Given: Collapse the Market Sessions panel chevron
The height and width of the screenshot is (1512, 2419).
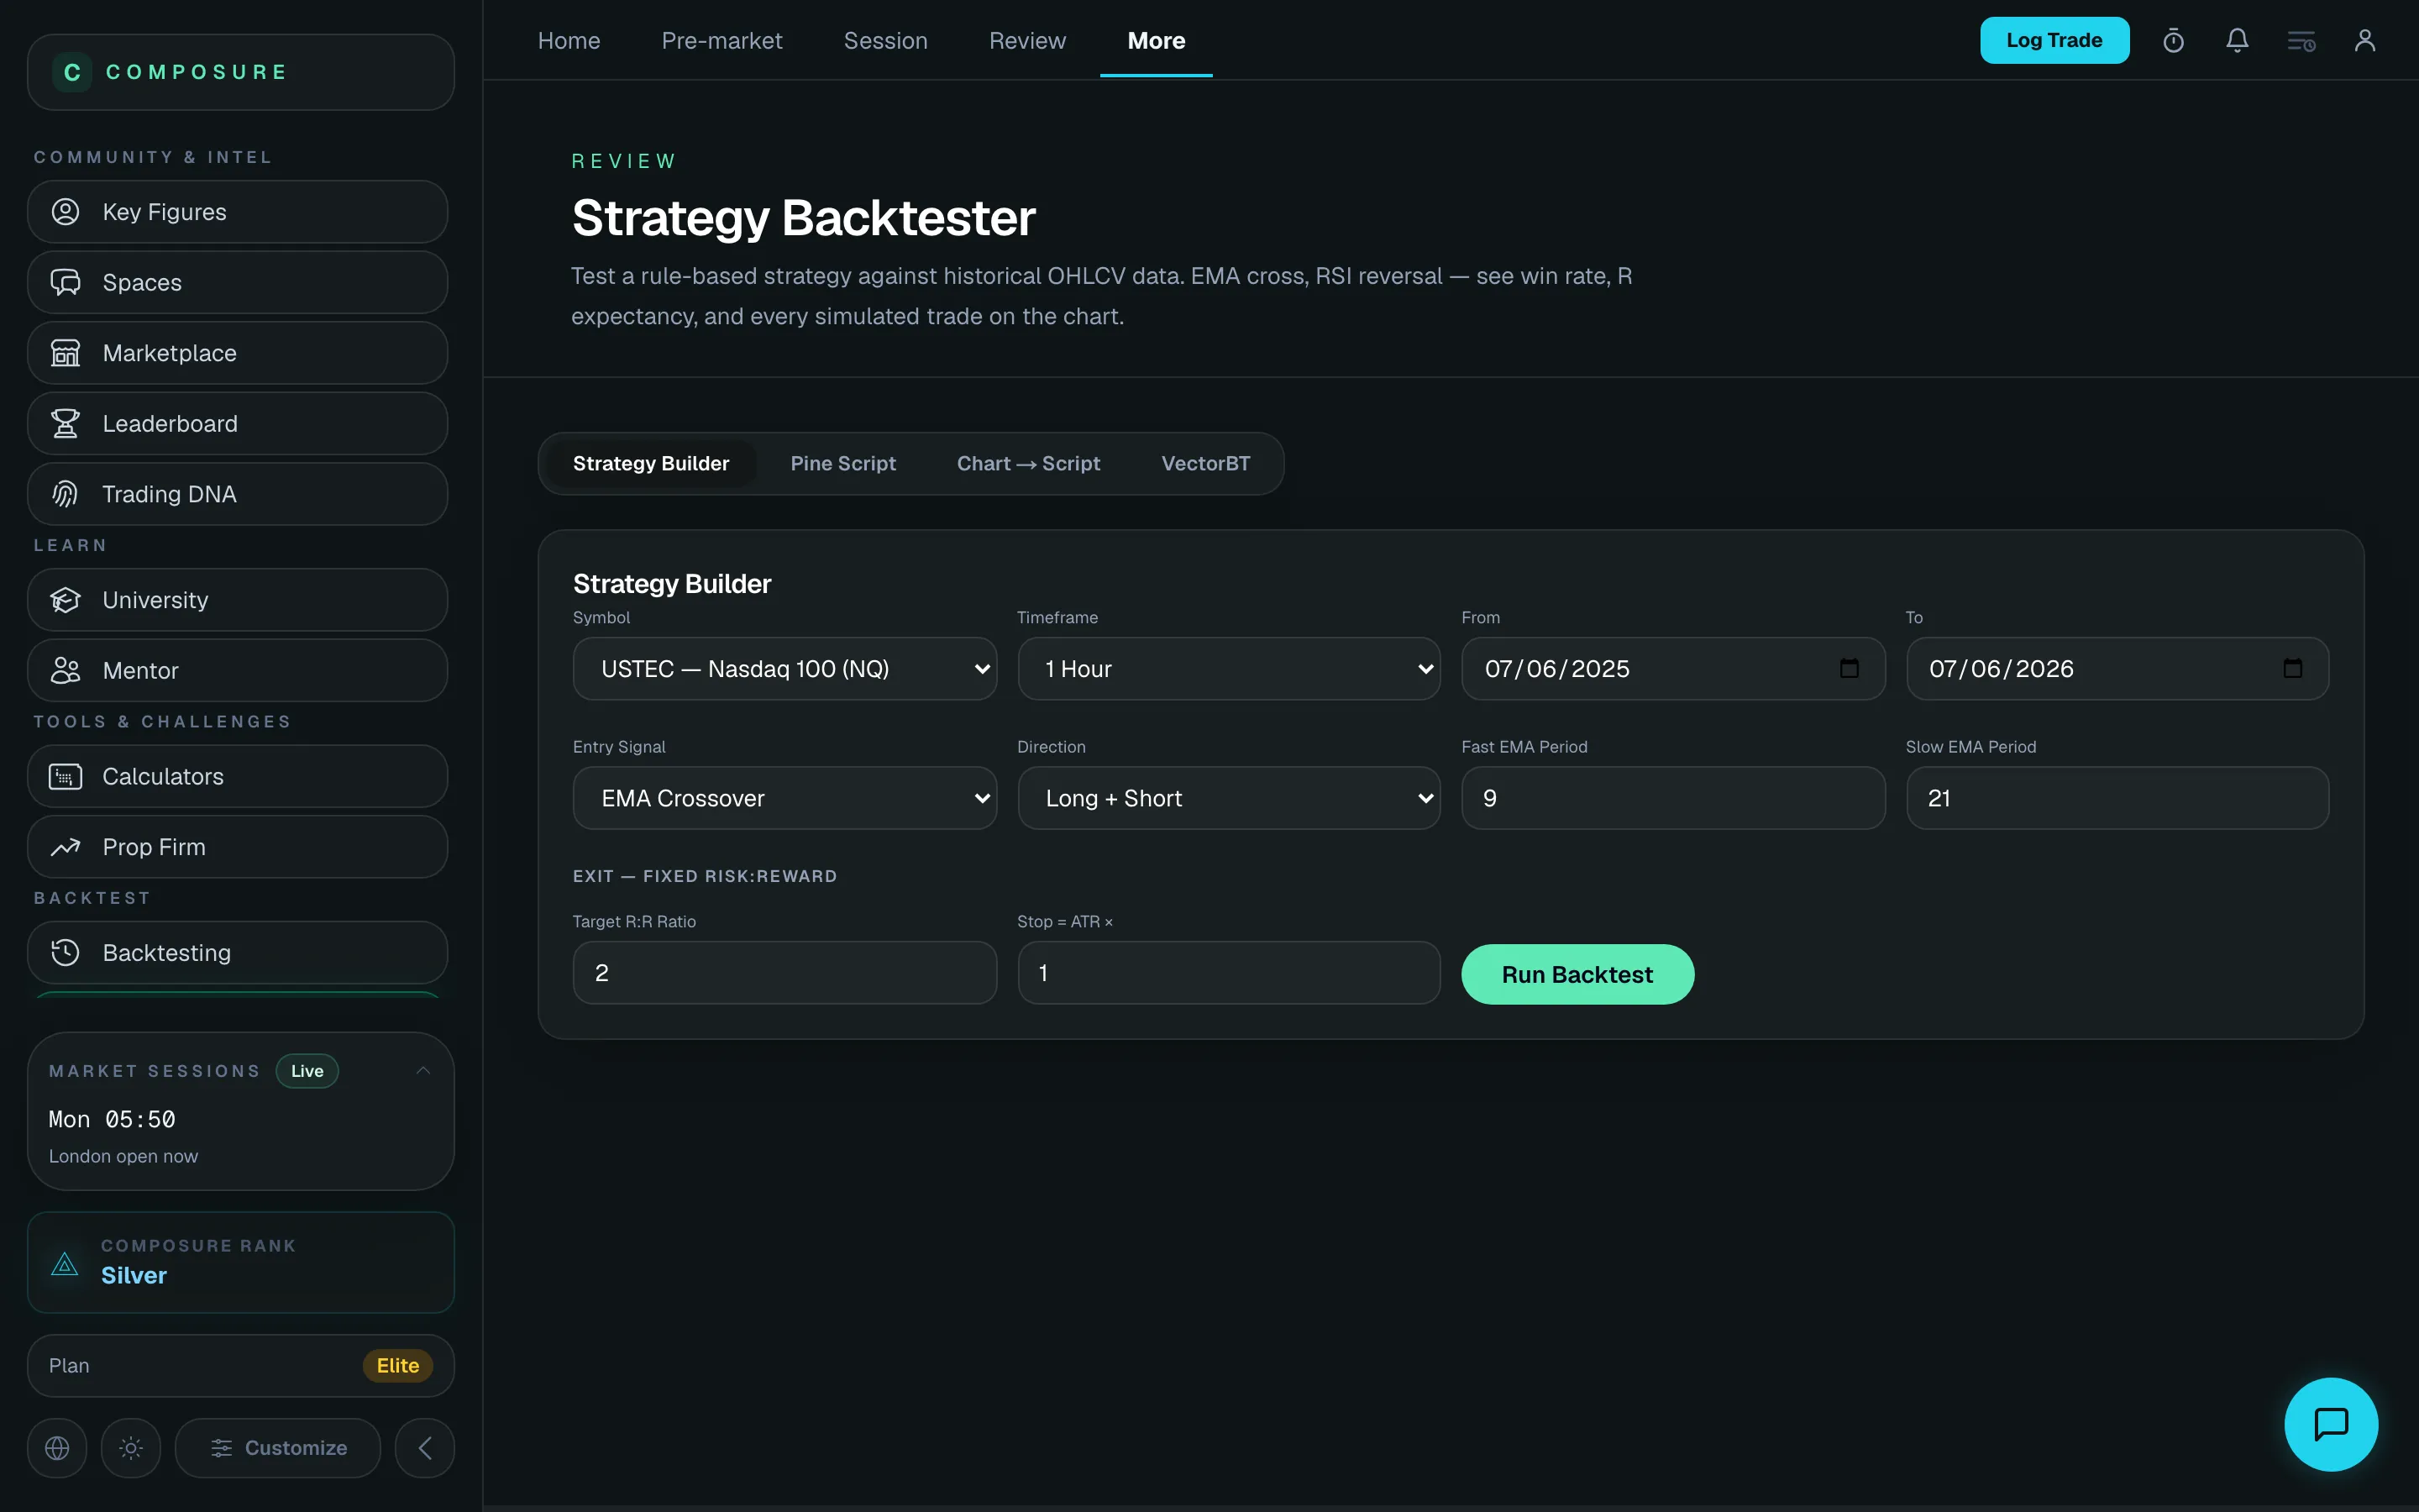Looking at the screenshot, I should click(x=422, y=1070).
